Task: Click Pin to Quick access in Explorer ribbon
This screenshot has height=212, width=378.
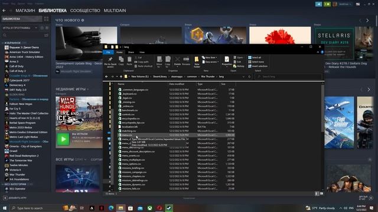Action: [x=110, y=62]
